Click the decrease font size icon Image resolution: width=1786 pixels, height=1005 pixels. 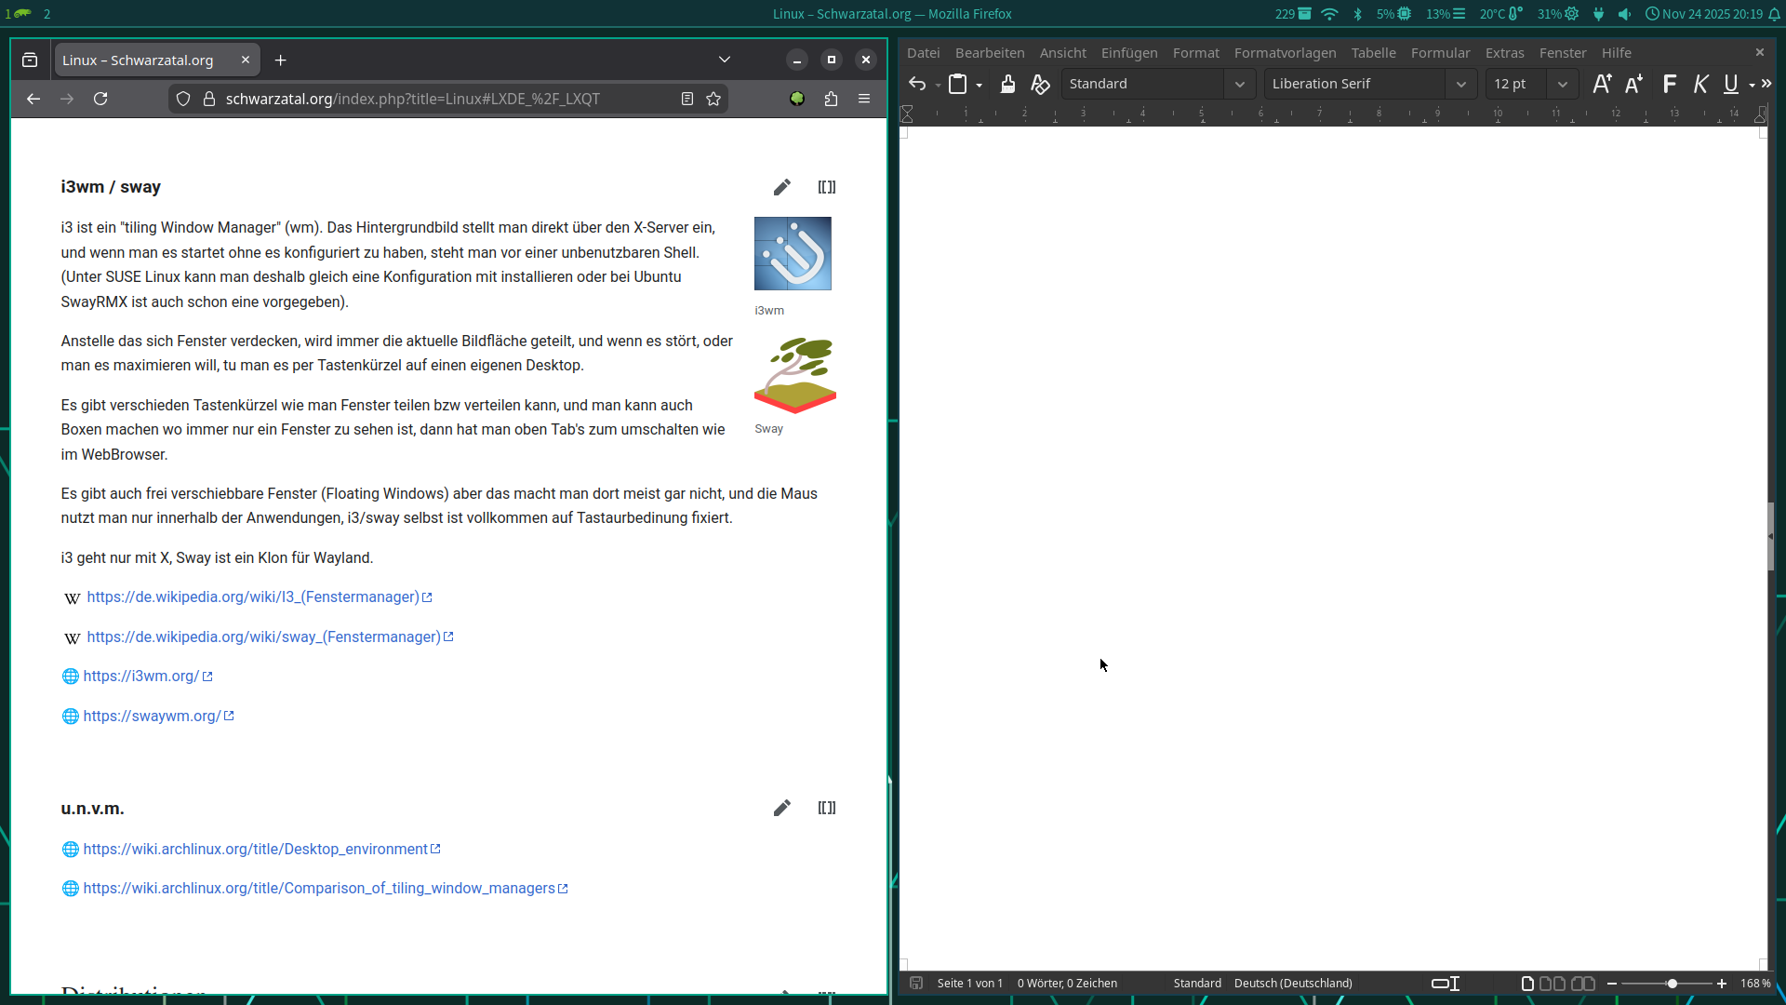1633,85
